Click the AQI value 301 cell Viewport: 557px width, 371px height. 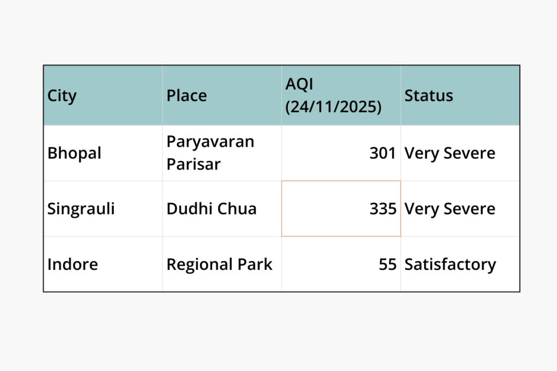tap(382, 153)
